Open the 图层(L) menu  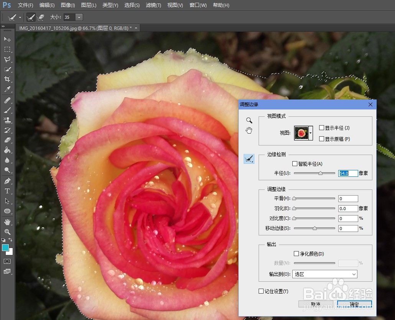pos(89,5)
